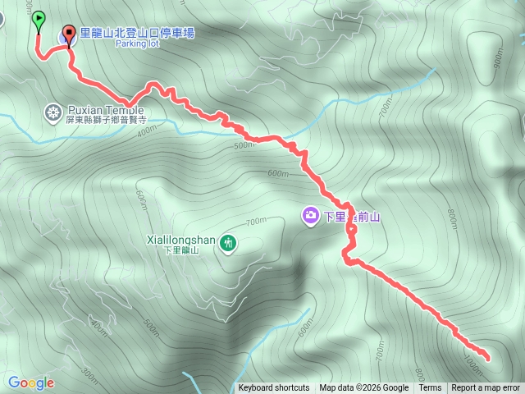Open the Terms link

pos(430,387)
